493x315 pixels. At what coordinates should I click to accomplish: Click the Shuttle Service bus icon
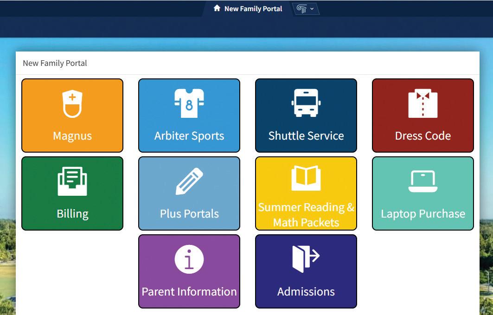pos(306,103)
